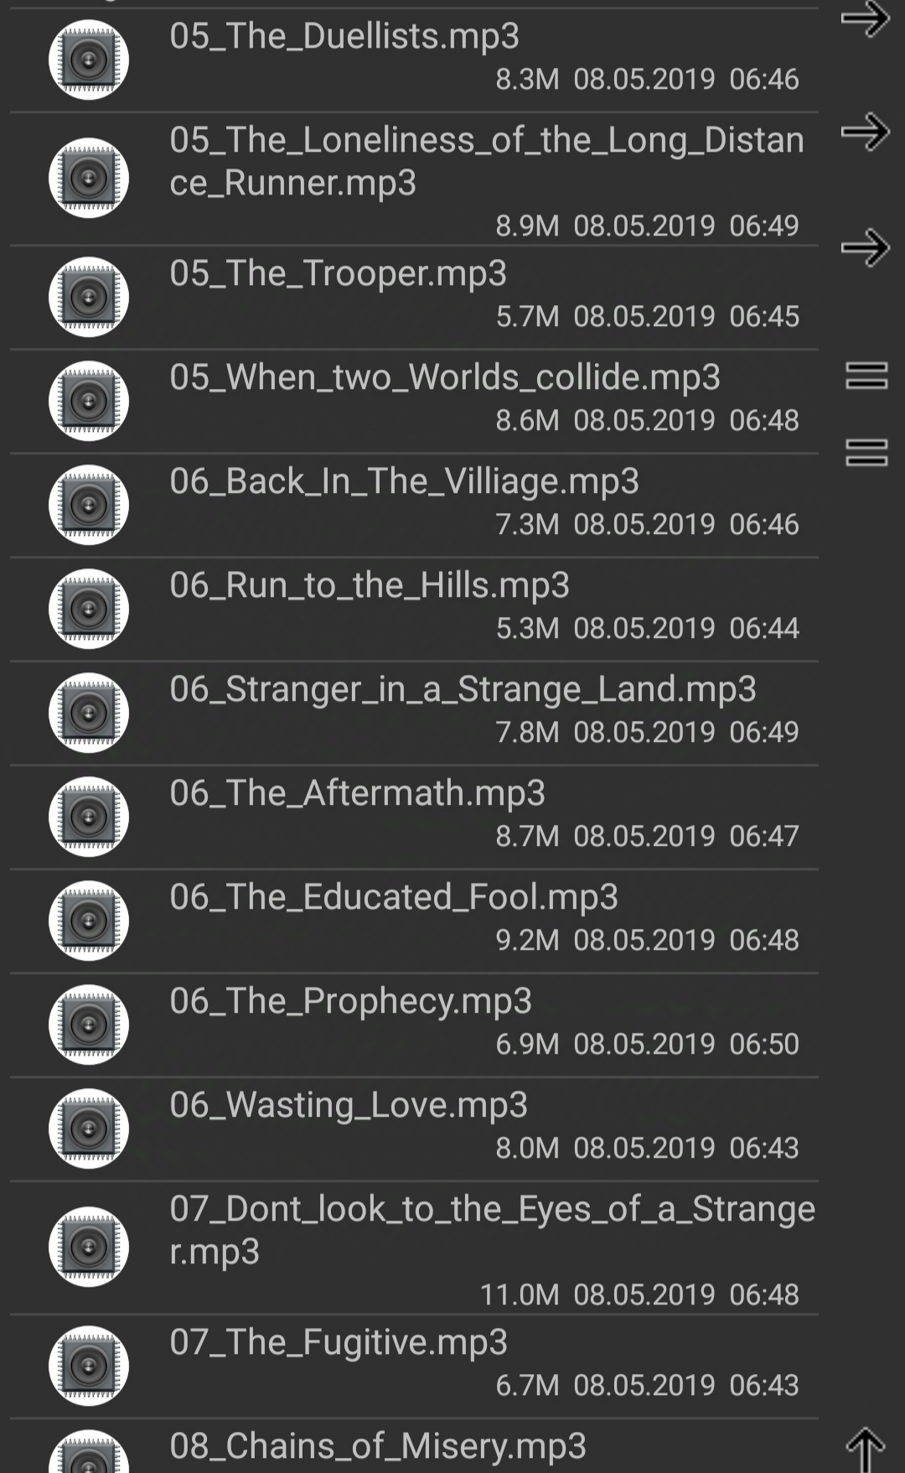Tap the audio icon beside 05_The_Trooper.mp3
This screenshot has height=1473, width=905.
click(88, 298)
